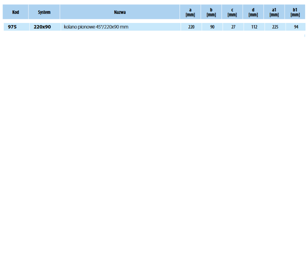The image size is (308, 273).
Task: Select the value 27 in column c
Action: click(233, 27)
